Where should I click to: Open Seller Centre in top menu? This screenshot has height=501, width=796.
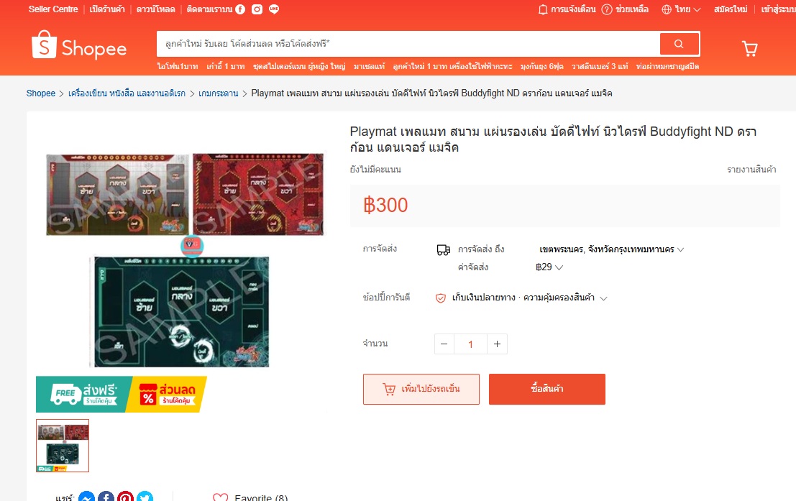[x=53, y=9]
